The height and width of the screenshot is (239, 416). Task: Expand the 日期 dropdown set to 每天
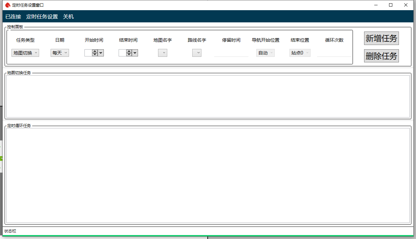(60, 53)
